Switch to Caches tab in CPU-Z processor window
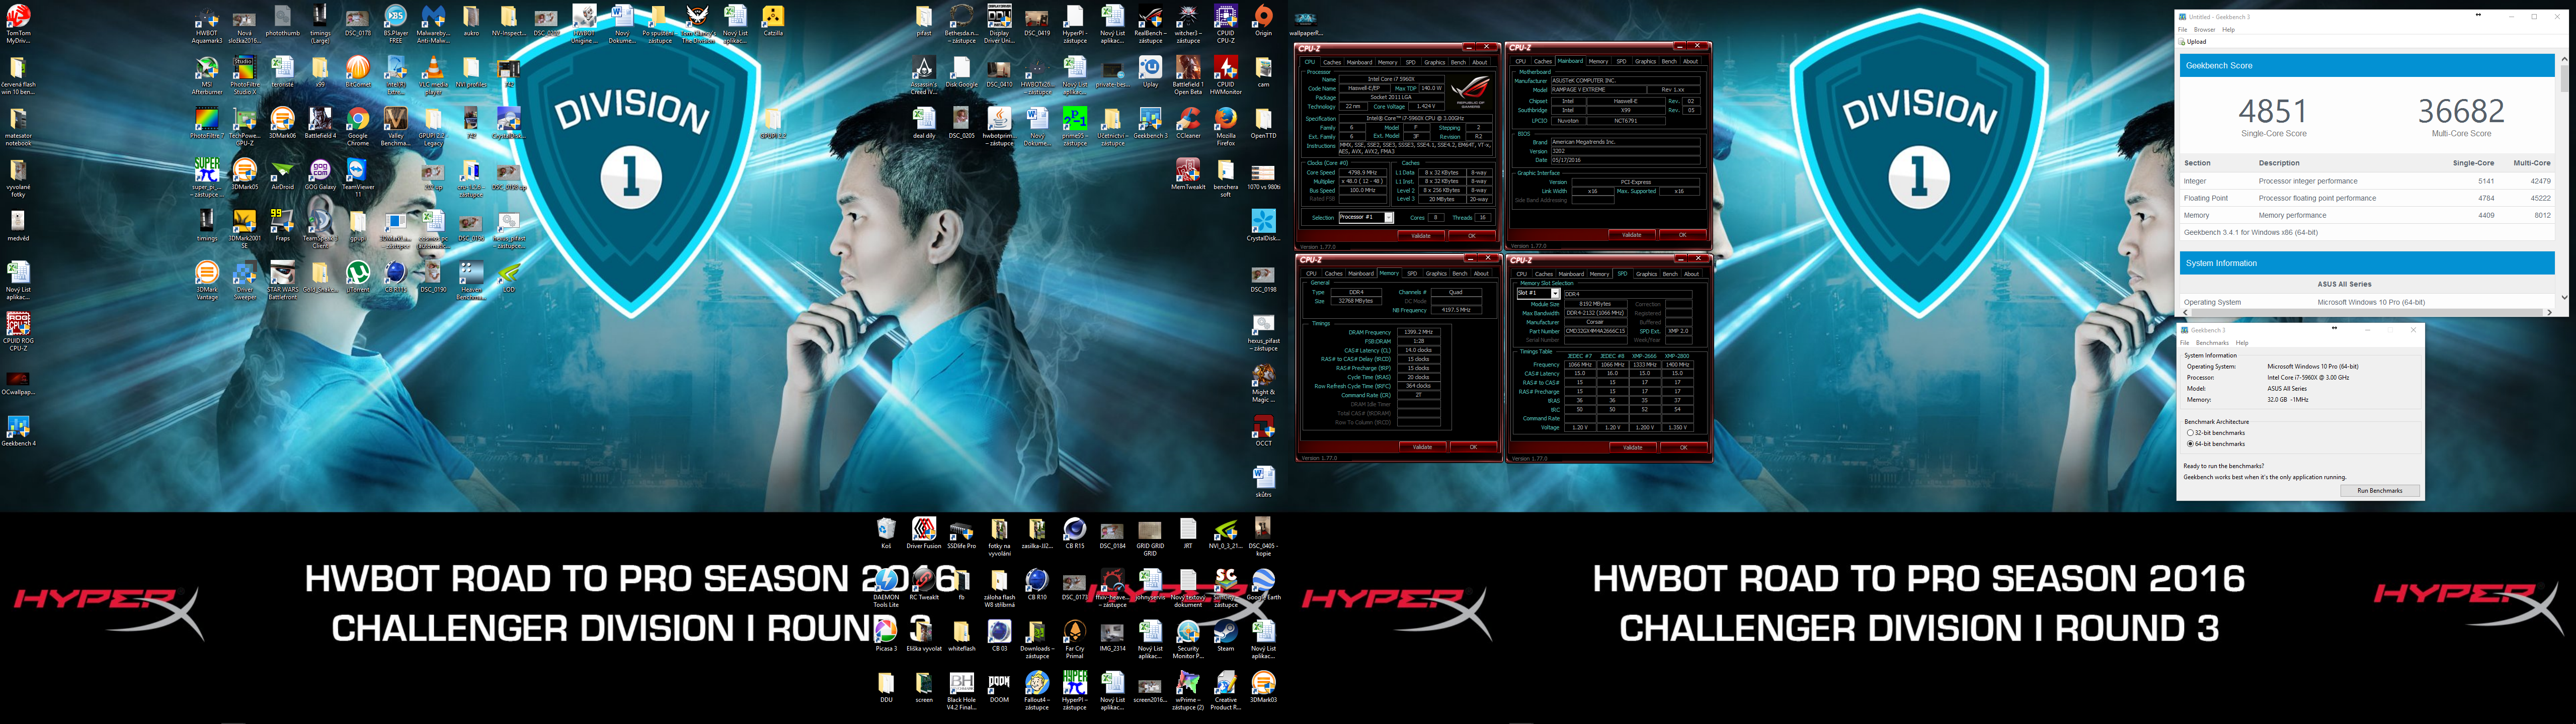Viewport: 2576px width, 724px height. 1332,62
